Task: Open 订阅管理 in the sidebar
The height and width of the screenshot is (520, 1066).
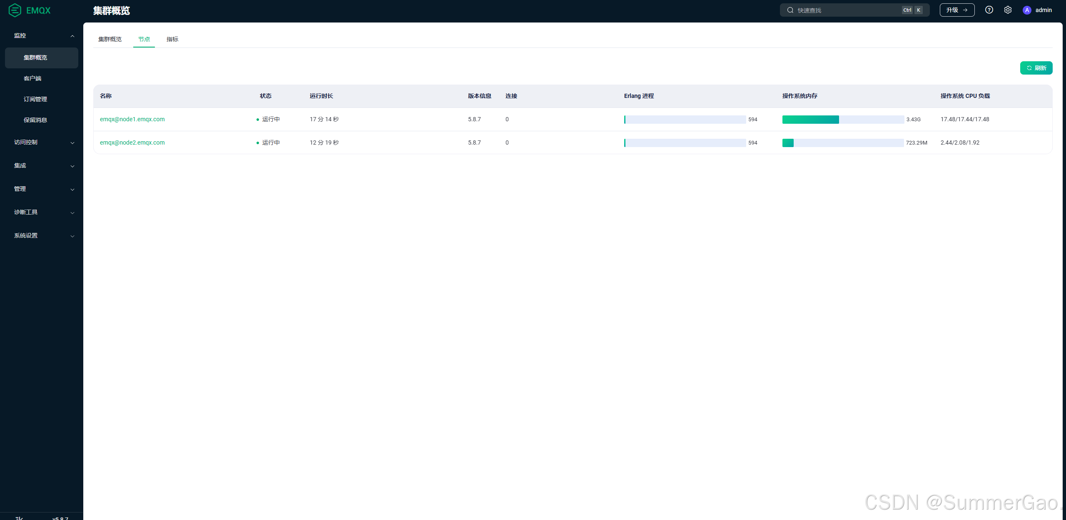Action: pyautogui.click(x=42, y=99)
